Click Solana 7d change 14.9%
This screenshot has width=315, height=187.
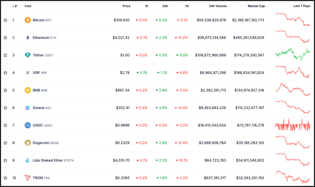[181, 108]
